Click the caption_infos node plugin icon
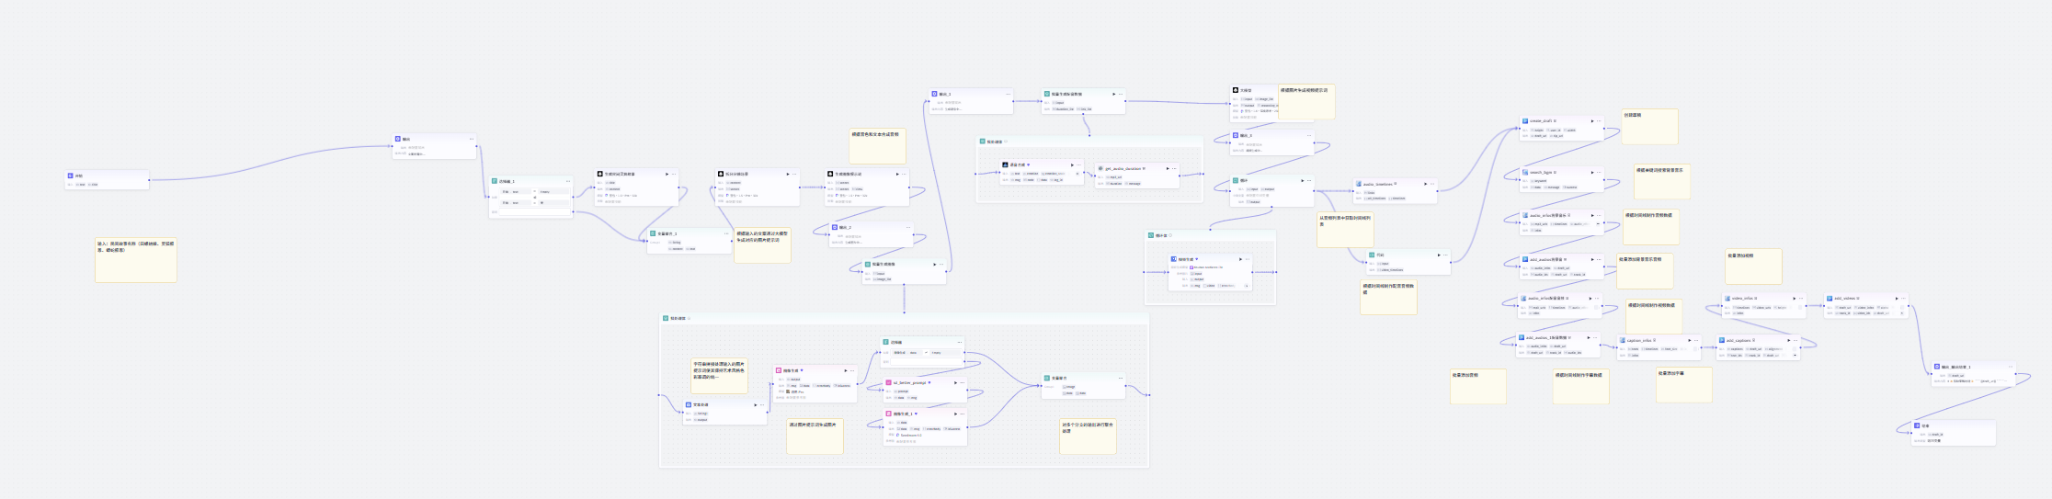The width and height of the screenshot is (2052, 499). [1623, 340]
